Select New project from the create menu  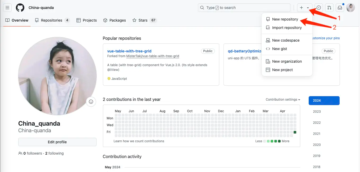(282, 70)
